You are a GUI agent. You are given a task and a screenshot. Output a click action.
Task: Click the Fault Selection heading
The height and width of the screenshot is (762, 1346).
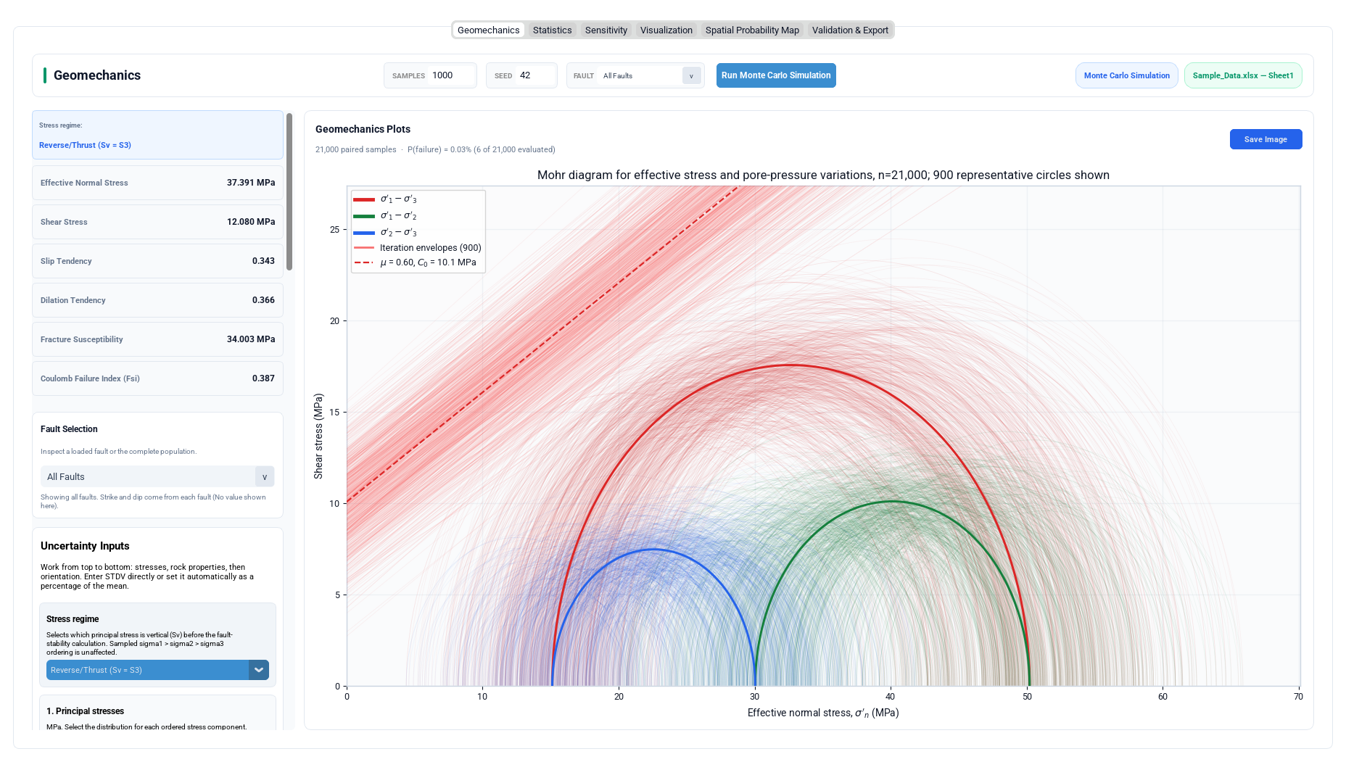point(69,429)
